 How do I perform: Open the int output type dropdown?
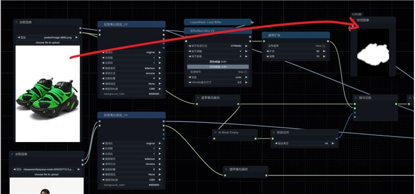305,144
